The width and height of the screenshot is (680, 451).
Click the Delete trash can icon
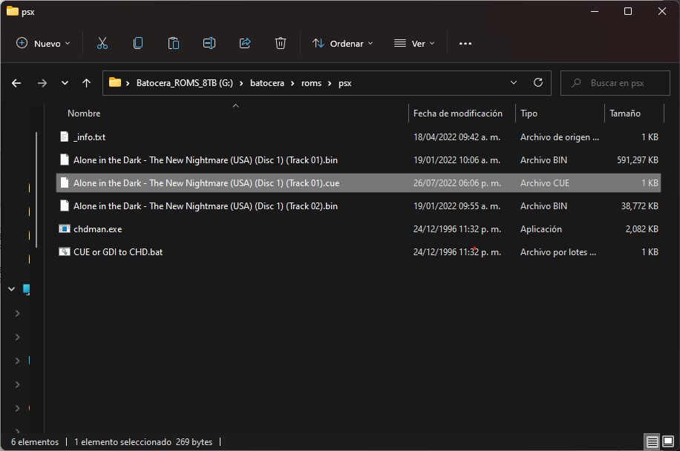[x=281, y=43]
